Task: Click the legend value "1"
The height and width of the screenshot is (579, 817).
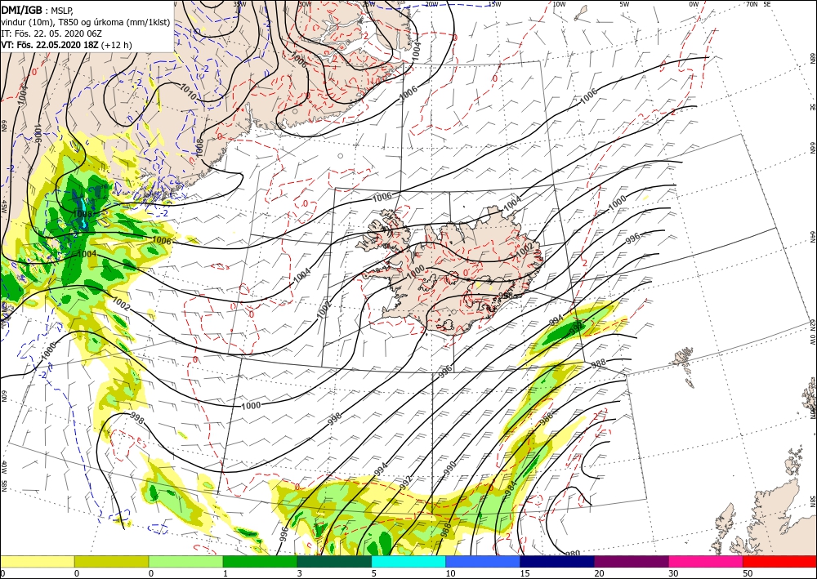Action: [225, 573]
